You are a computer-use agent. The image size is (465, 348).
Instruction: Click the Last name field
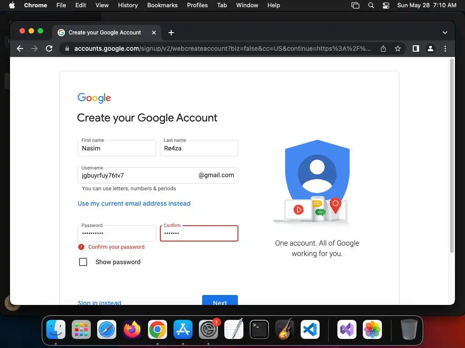click(x=199, y=148)
